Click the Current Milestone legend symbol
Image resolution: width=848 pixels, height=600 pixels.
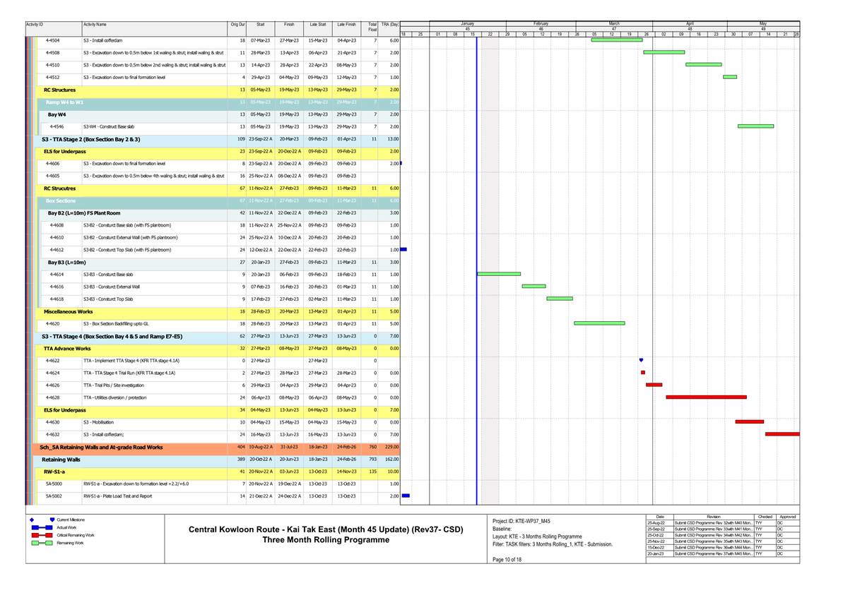[x=52, y=520]
